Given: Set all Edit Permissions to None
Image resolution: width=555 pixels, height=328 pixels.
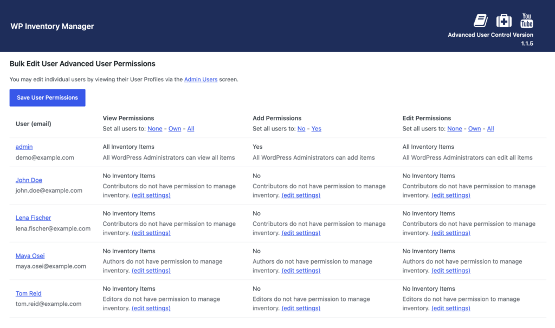Looking at the screenshot, I should [455, 129].
